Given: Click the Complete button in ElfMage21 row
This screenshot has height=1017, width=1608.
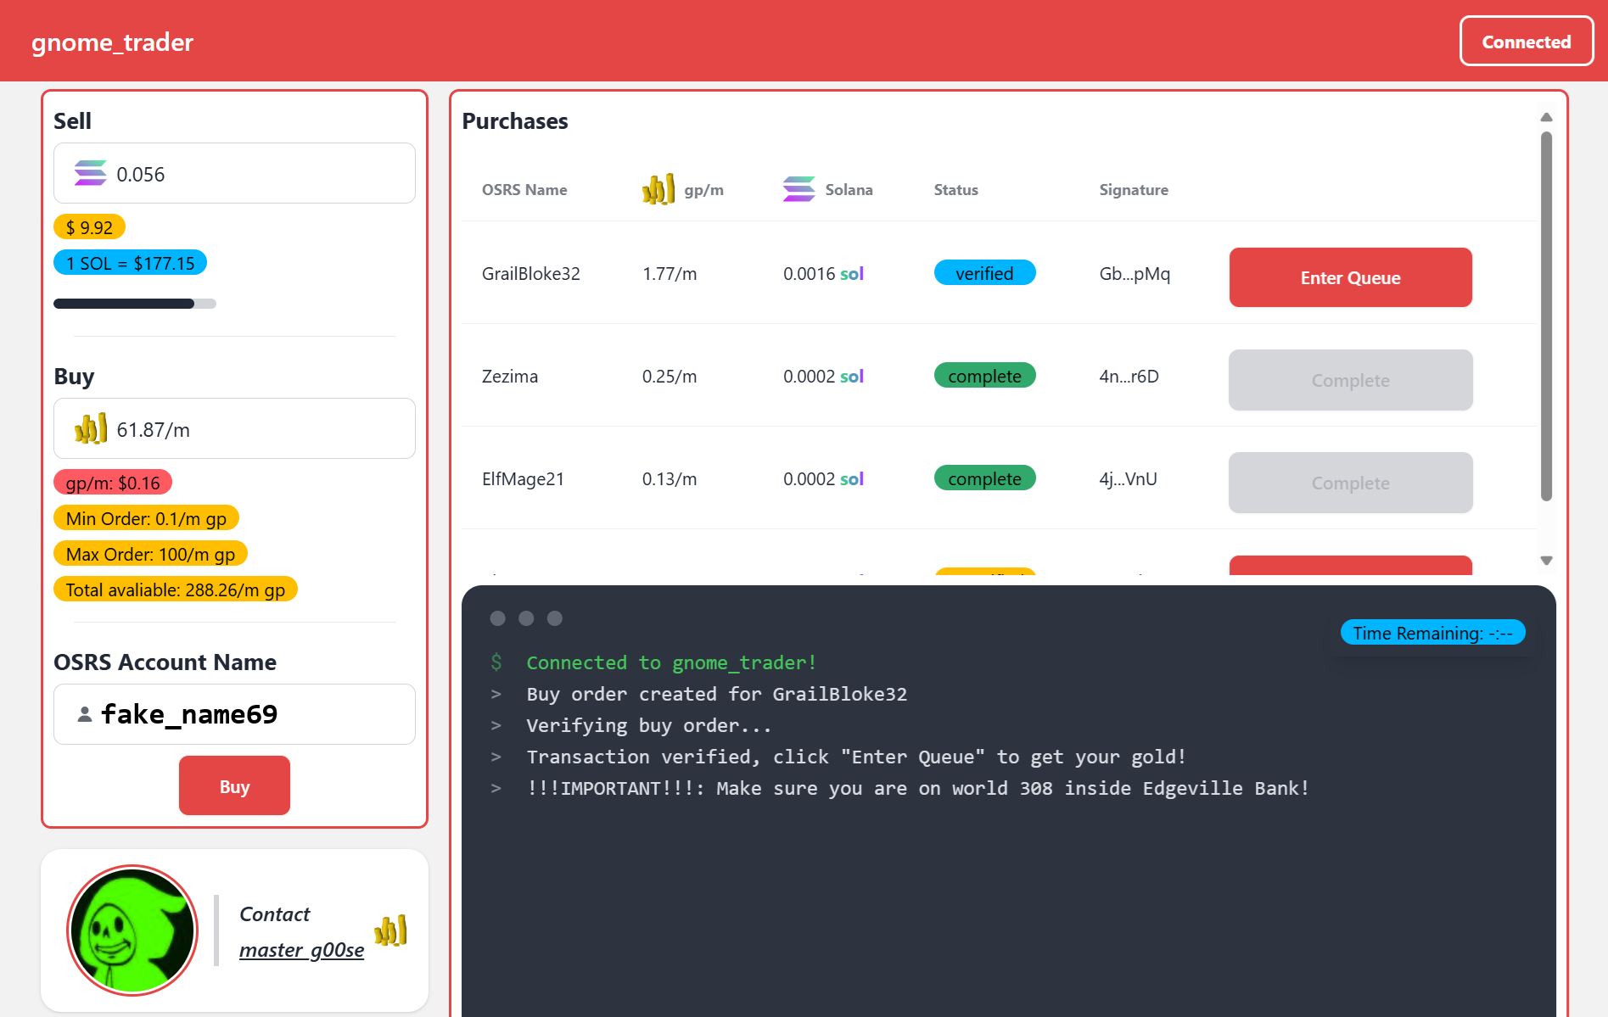Looking at the screenshot, I should pyautogui.click(x=1350, y=483).
